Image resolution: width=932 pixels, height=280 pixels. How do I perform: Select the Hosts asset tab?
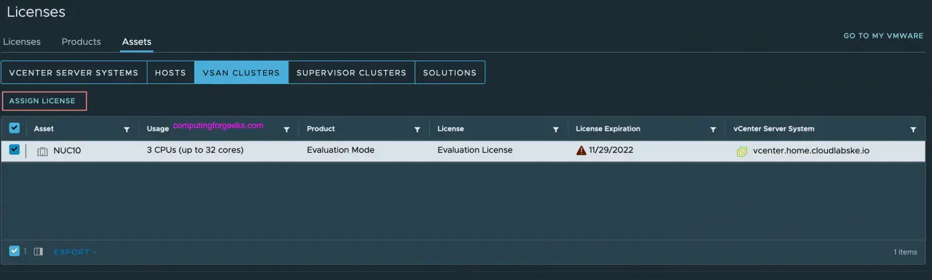click(x=170, y=73)
